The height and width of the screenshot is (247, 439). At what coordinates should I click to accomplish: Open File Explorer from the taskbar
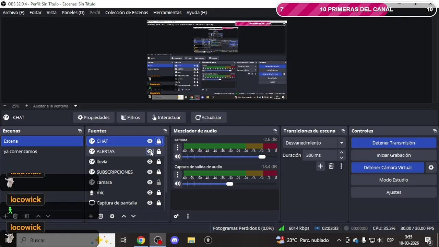coord(191,240)
